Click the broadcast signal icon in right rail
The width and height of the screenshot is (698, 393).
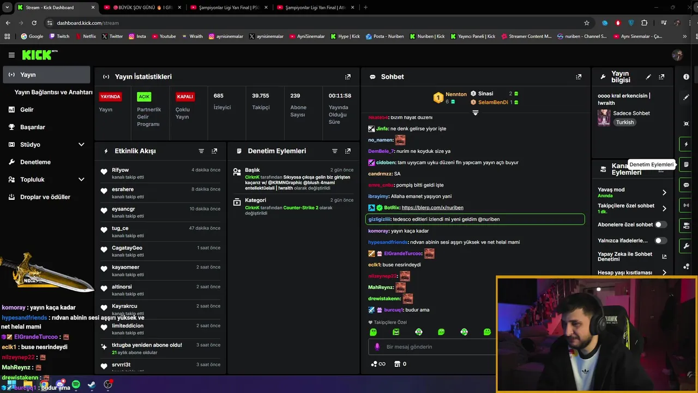(686, 205)
